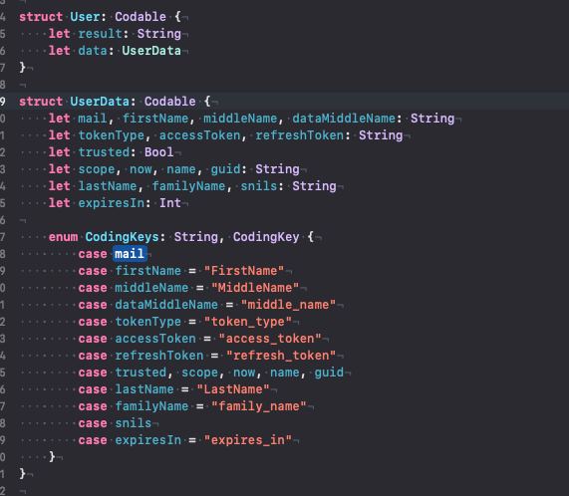Click 'accessToken' in the let declaration
The image size is (569, 496).
[200, 135]
